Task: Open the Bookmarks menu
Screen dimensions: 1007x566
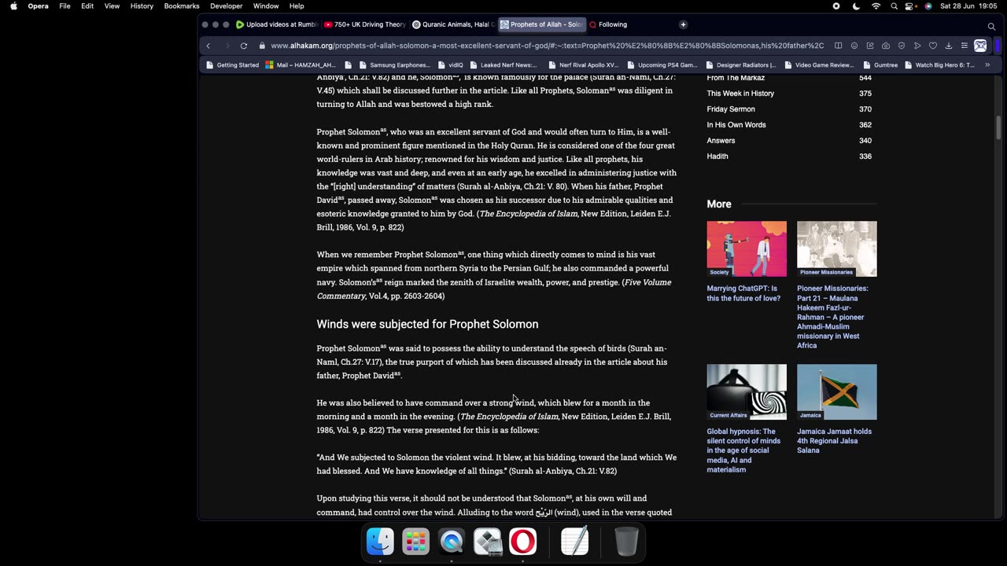Action: click(182, 6)
